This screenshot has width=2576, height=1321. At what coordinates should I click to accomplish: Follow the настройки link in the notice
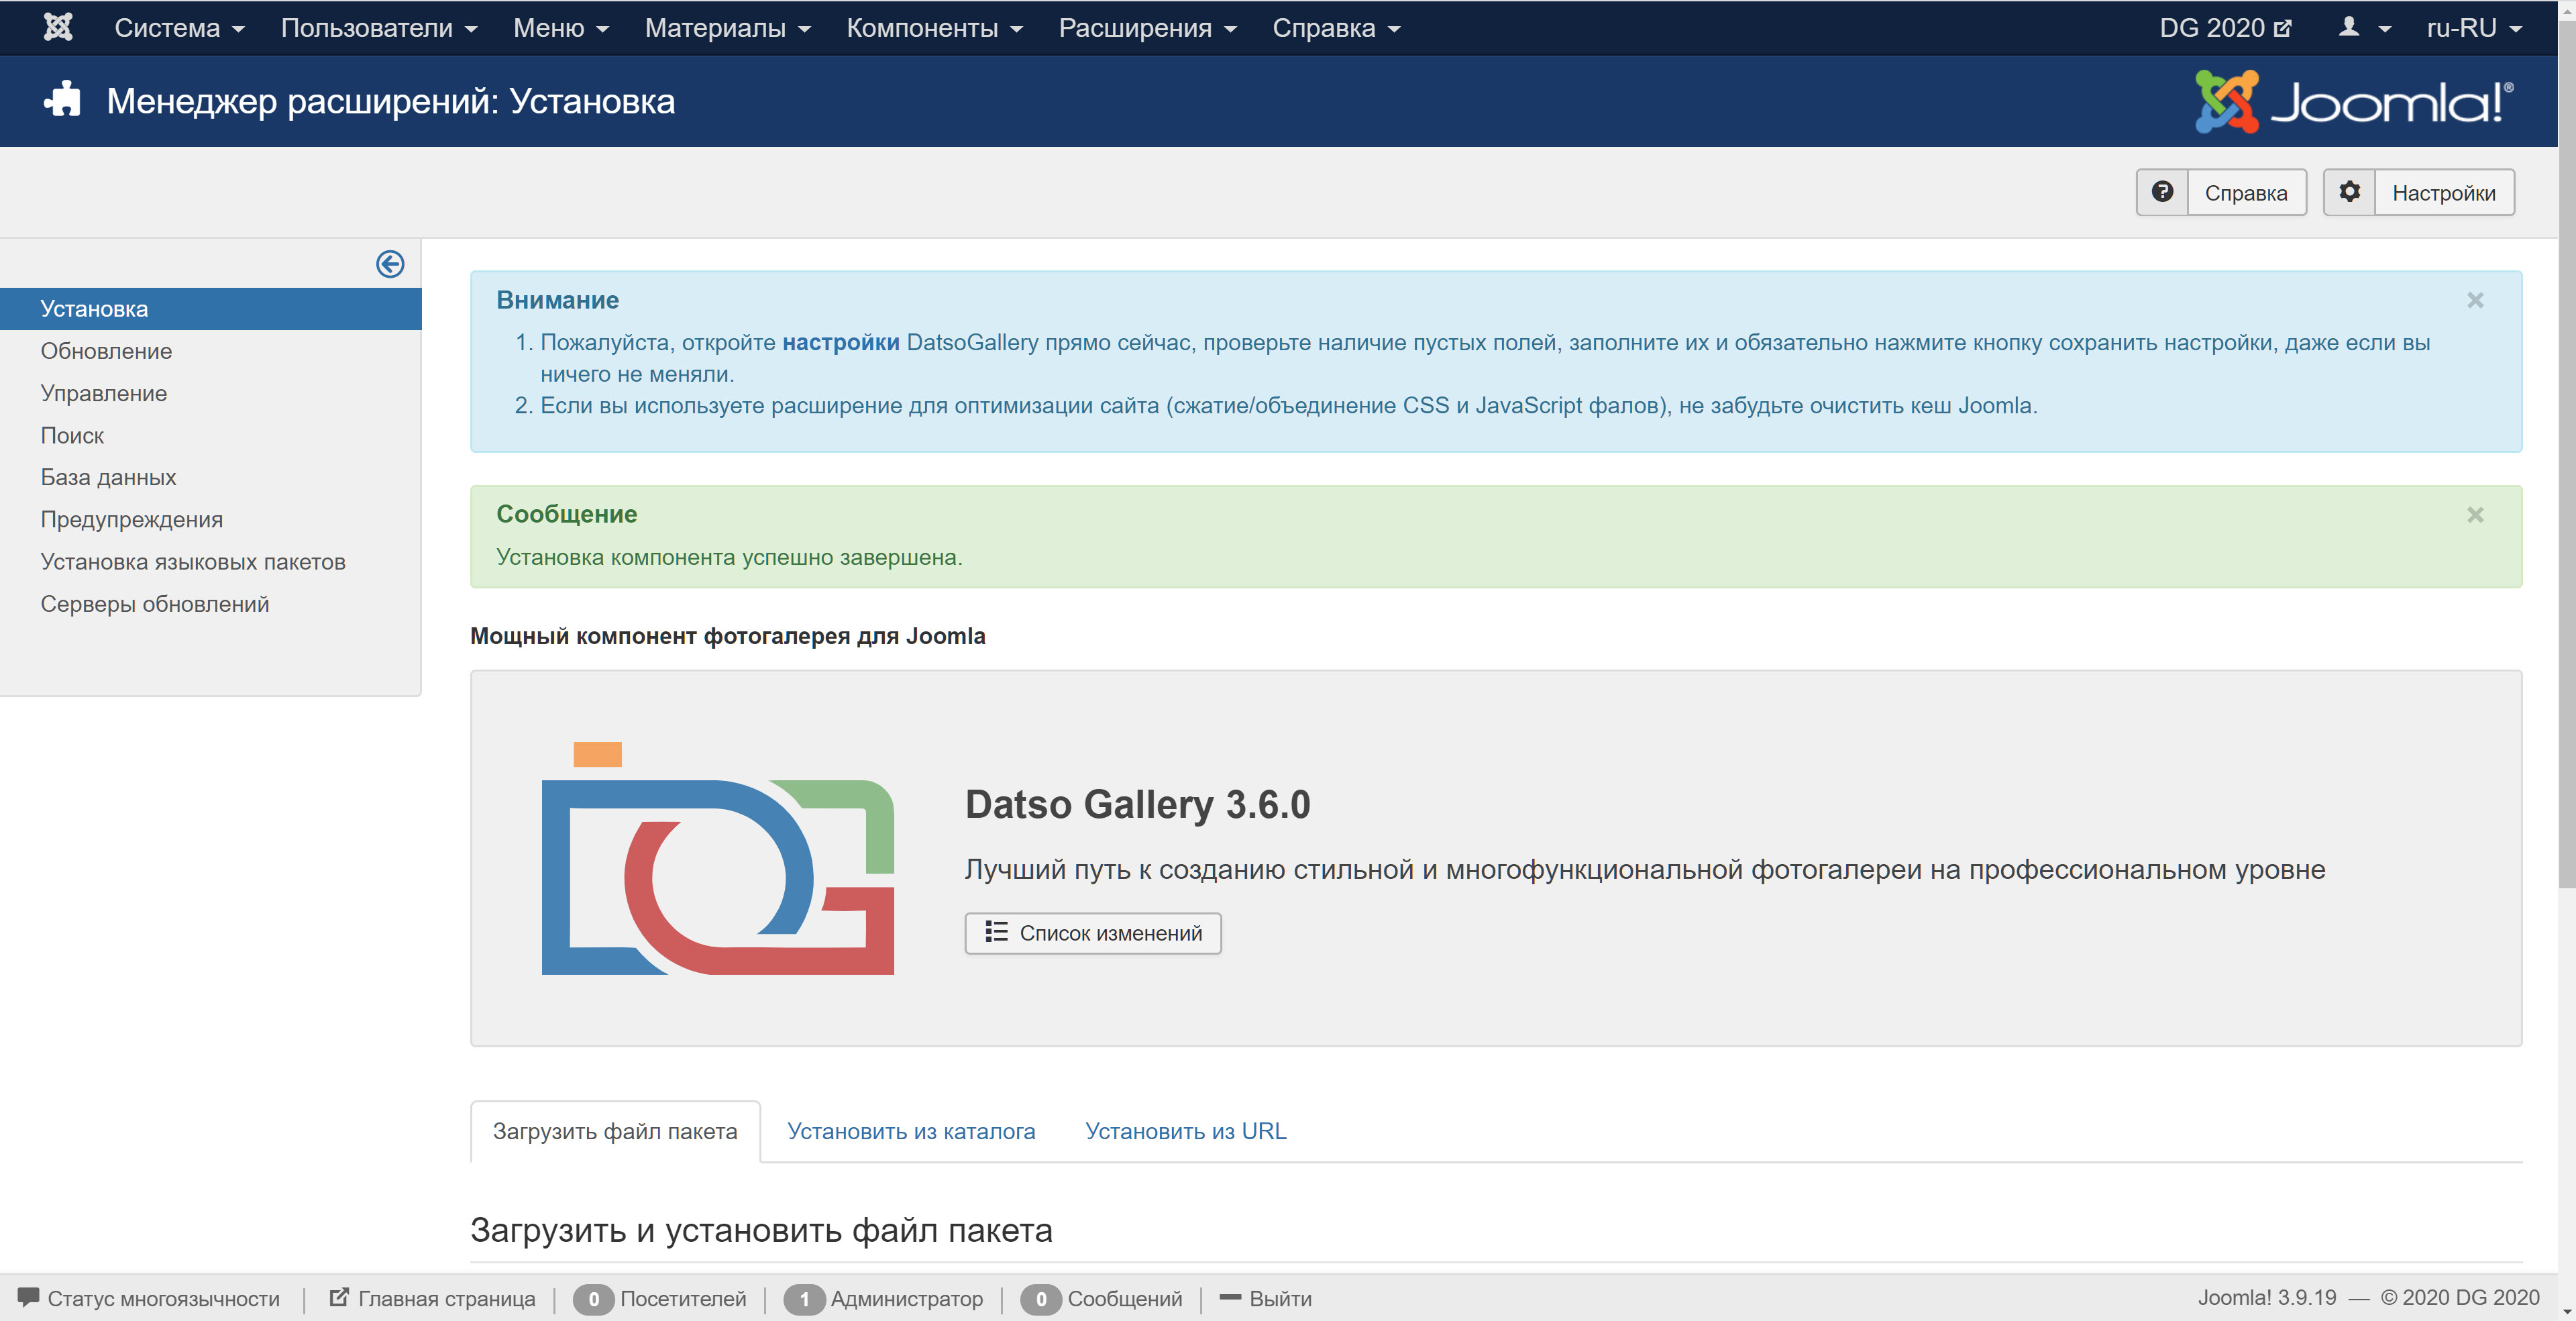tap(840, 342)
